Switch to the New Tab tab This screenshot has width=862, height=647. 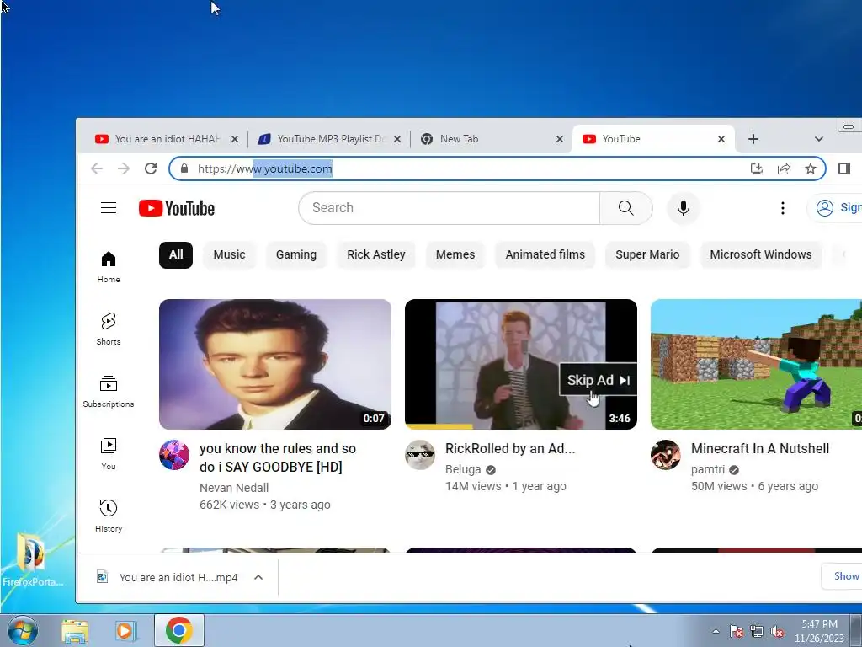click(x=491, y=139)
